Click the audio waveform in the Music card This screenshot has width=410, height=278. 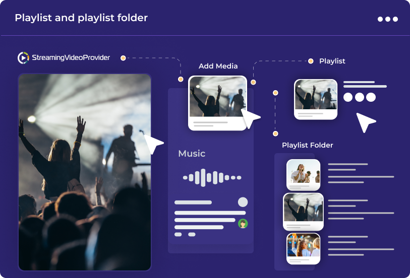pos(212,177)
